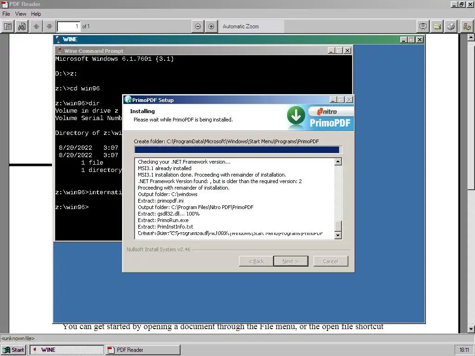Select 'Extract: PrimoRun.exe' log line

coord(163,220)
